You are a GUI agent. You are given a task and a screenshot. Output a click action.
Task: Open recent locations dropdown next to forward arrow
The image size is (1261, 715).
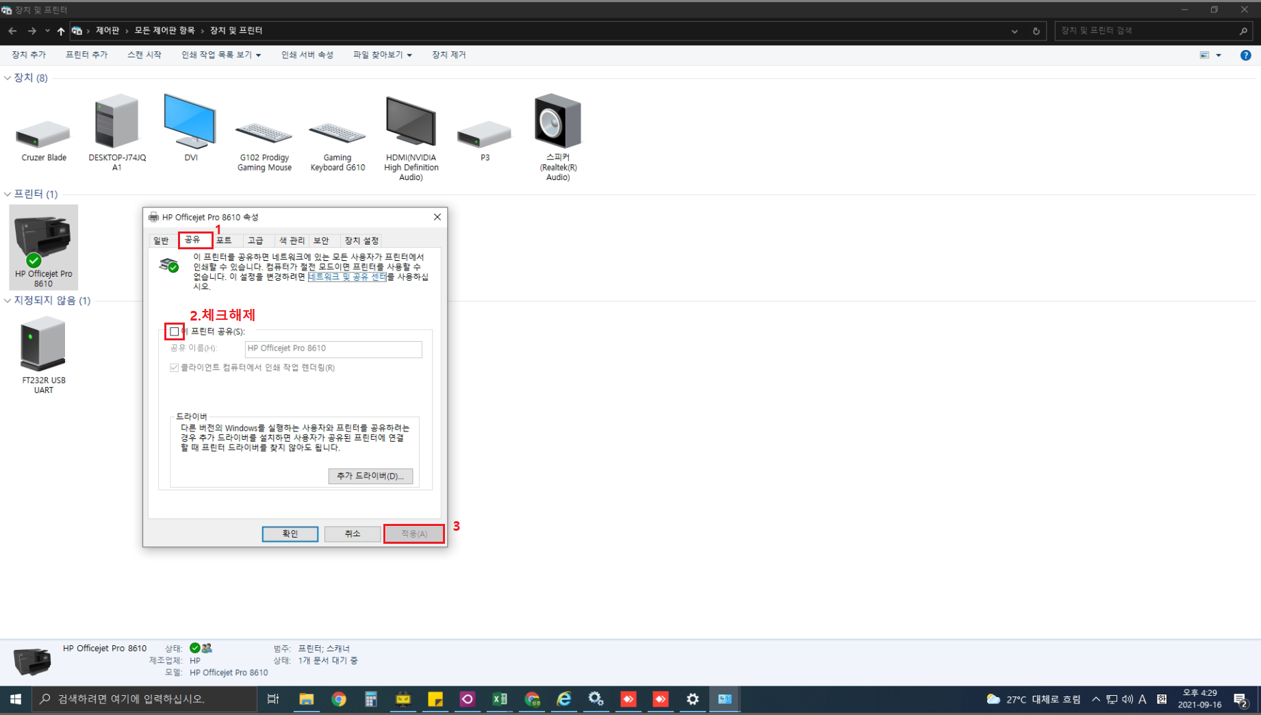(47, 31)
